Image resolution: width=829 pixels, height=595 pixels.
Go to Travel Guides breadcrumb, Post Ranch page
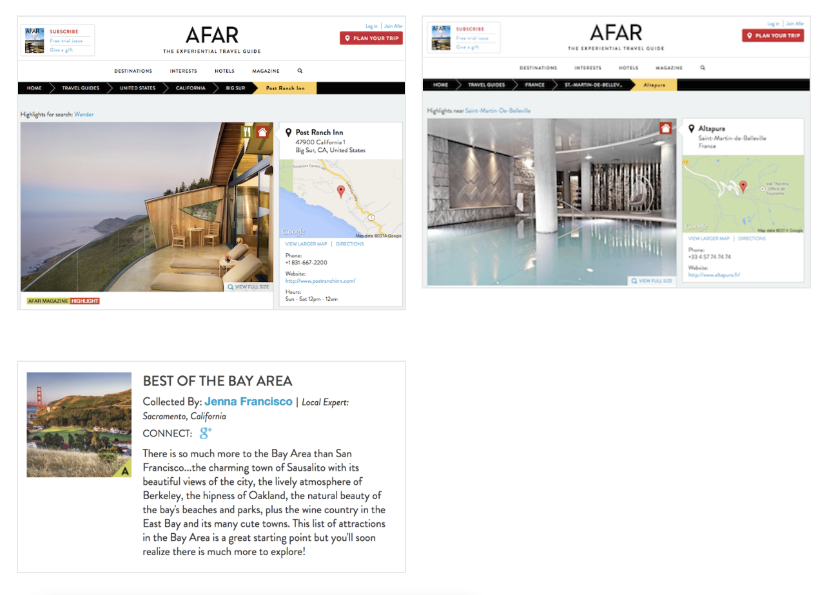[81, 88]
